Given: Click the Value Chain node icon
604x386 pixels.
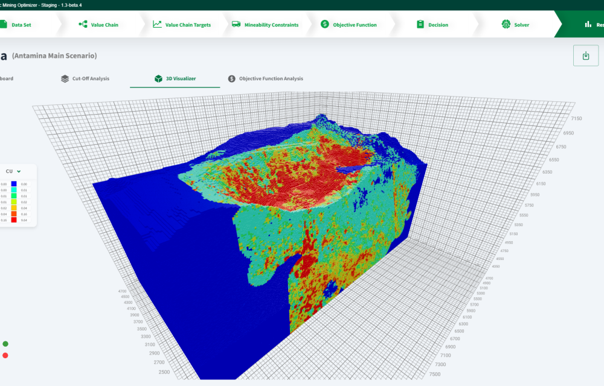Looking at the screenshot, I should [x=83, y=25].
